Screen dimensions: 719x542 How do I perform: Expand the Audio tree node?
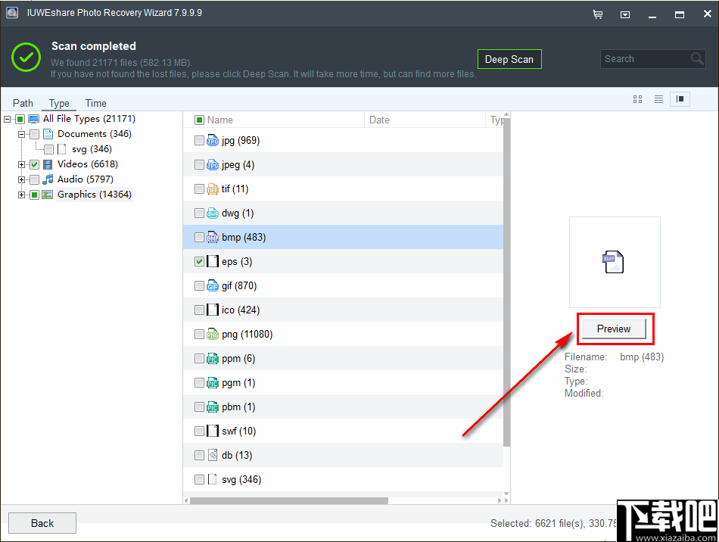pos(20,179)
